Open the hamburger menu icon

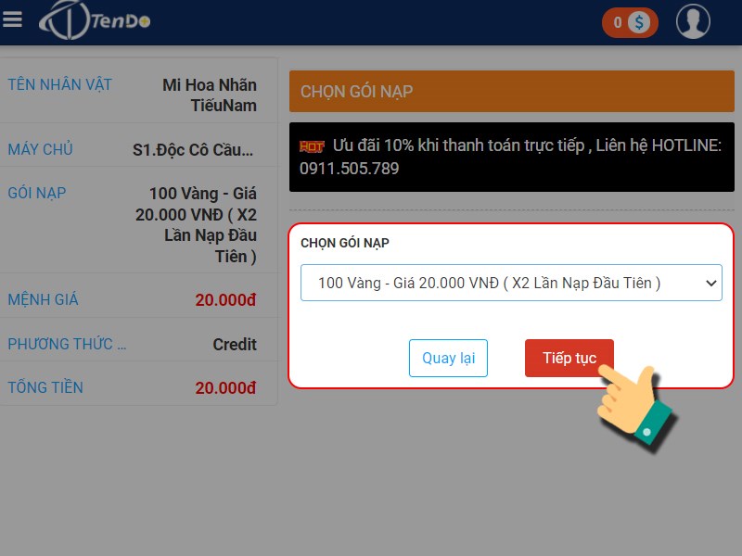click(x=12, y=19)
